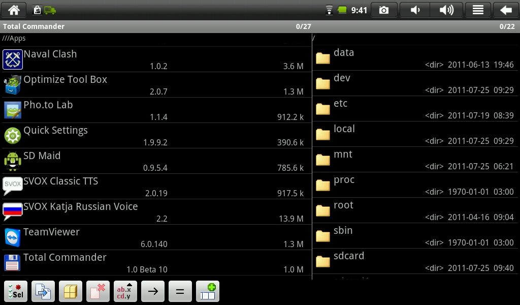The height and width of the screenshot is (305, 520).
Task: Select the Pho.to Lab entry name
Action: (x=48, y=105)
